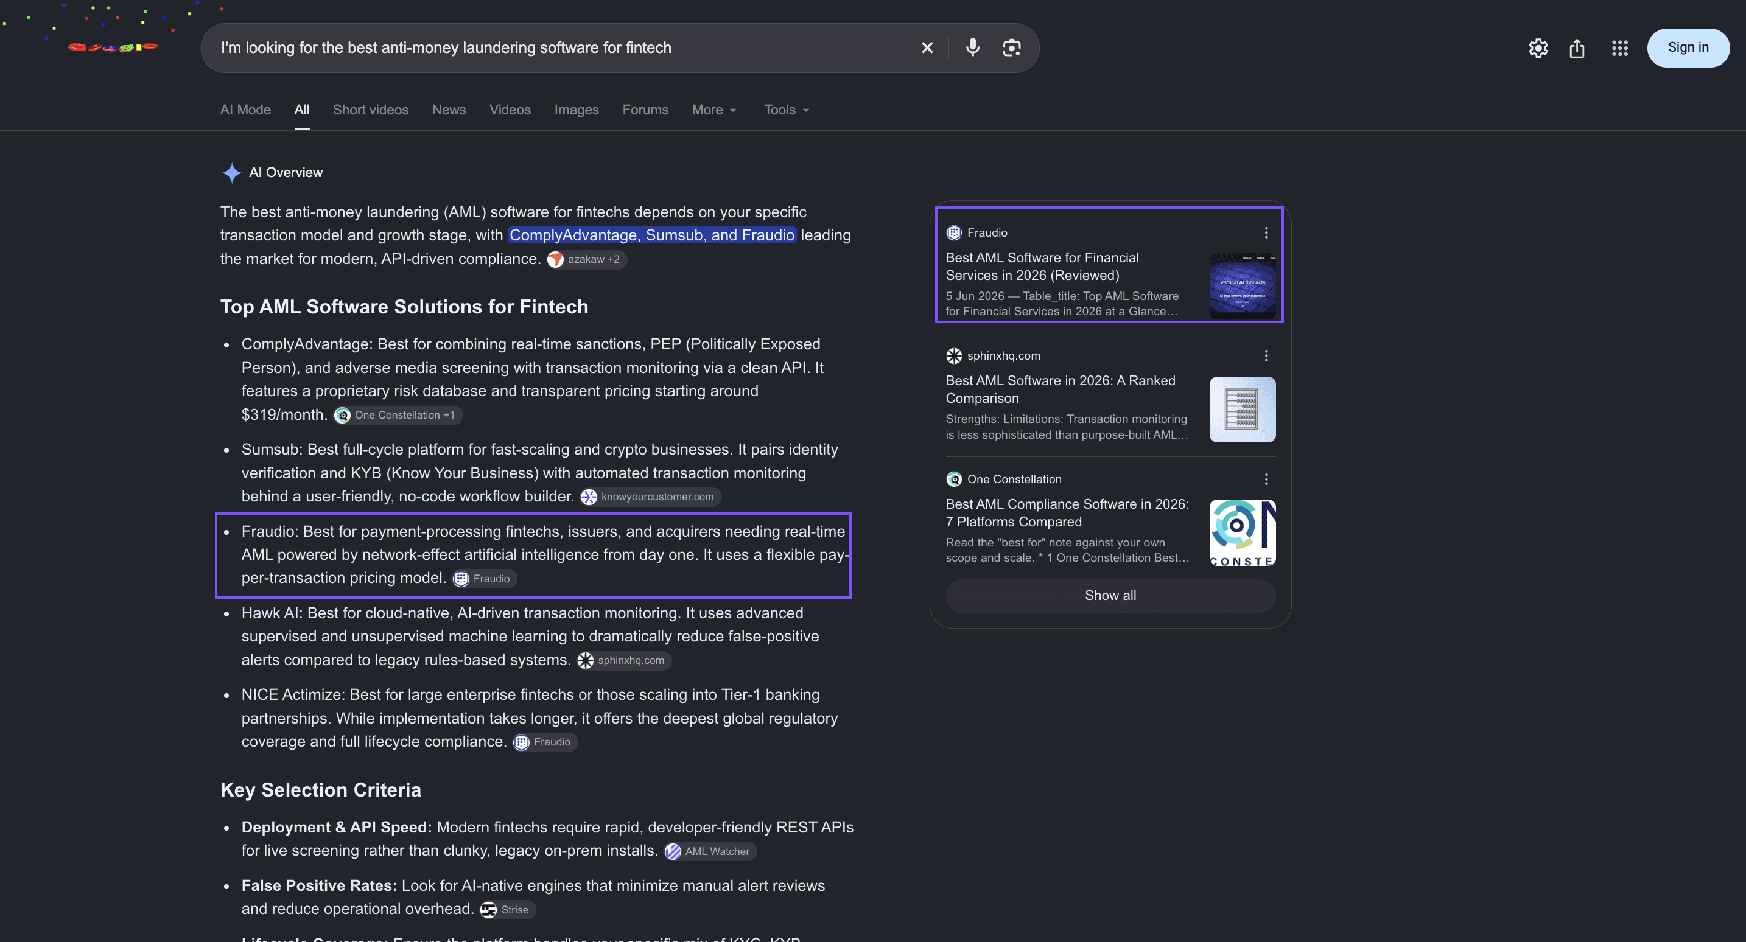The width and height of the screenshot is (1746, 942).
Task: Switch to the News tab
Action: (x=449, y=110)
